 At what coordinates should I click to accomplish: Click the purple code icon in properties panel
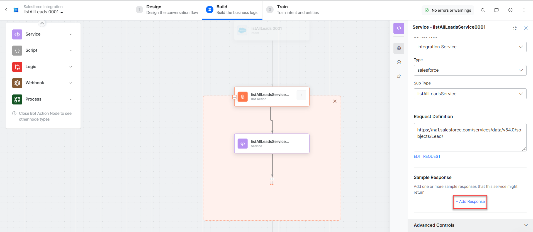[399, 28]
